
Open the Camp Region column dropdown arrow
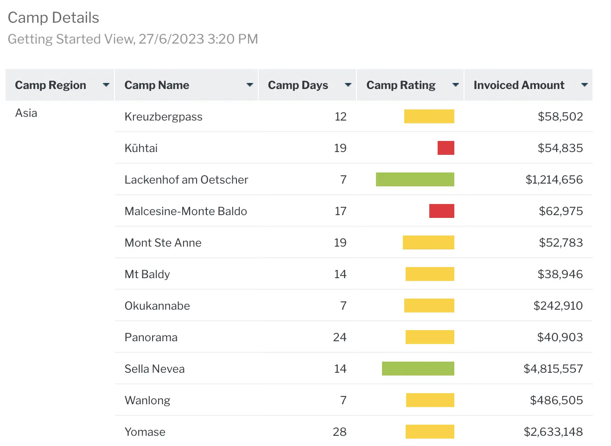tap(106, 85)
